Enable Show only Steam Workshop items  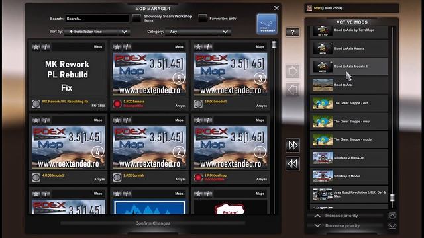click(x=137, y=19)
